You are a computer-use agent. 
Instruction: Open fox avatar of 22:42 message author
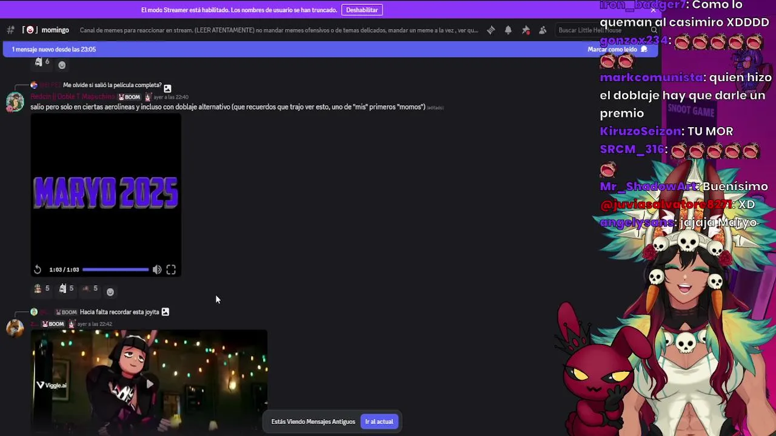tap(15, 328)
